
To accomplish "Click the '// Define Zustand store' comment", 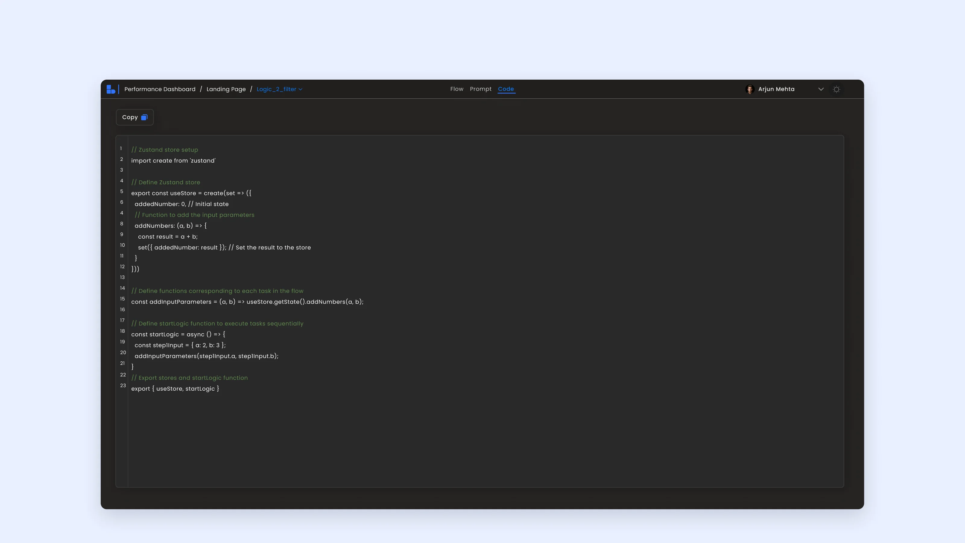I will tap(166, 183).
